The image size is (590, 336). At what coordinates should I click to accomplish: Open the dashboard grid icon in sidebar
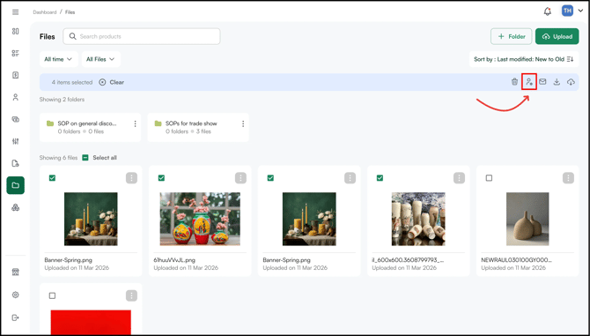click(16, 31)
